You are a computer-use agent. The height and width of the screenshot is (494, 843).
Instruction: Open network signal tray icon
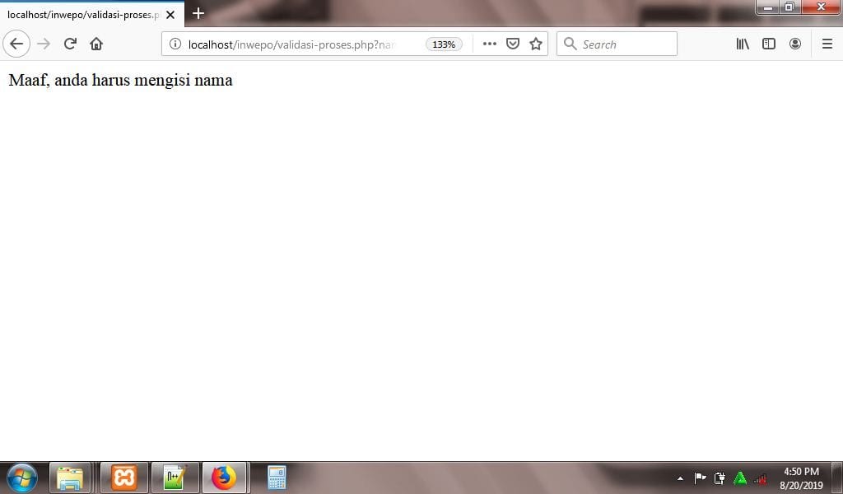(760, 478)
